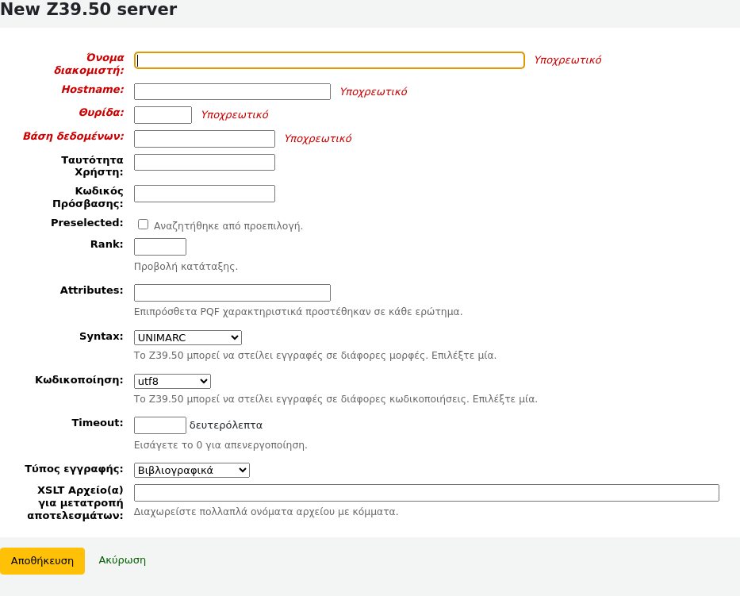The image size is (740, 596).
Task: Open the Syntax dropdown showing UNIMARC
Action: coord(187,338)
